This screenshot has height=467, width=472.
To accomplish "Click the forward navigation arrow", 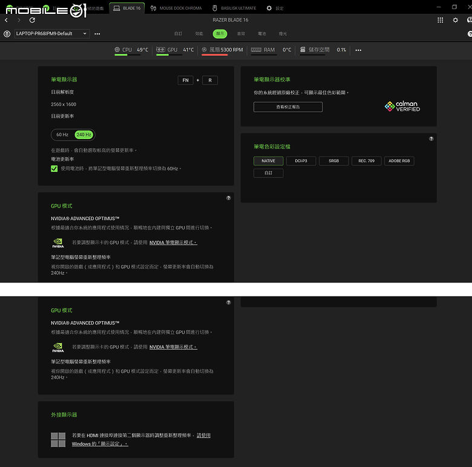I will coord(19,20).
